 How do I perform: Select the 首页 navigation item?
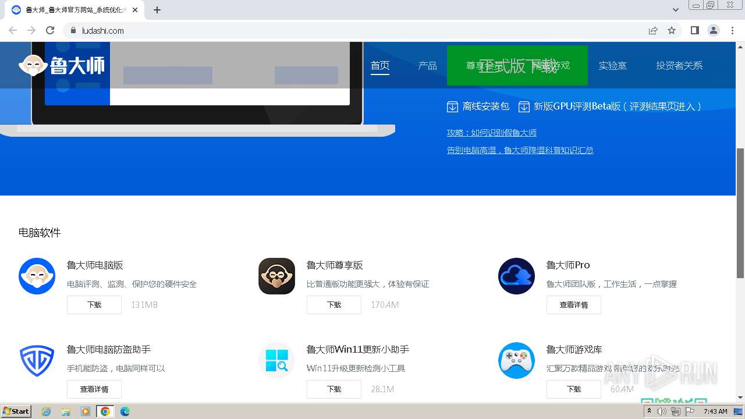coord(380,65)
